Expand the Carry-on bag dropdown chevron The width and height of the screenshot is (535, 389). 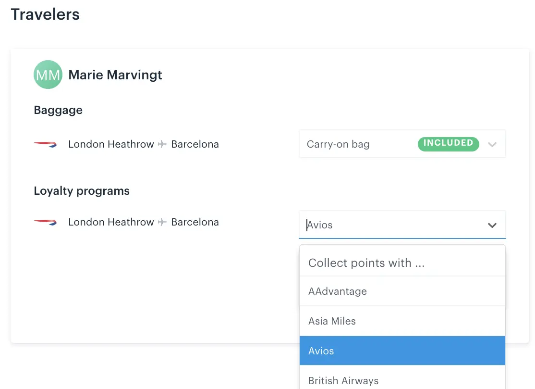(492, 144)
